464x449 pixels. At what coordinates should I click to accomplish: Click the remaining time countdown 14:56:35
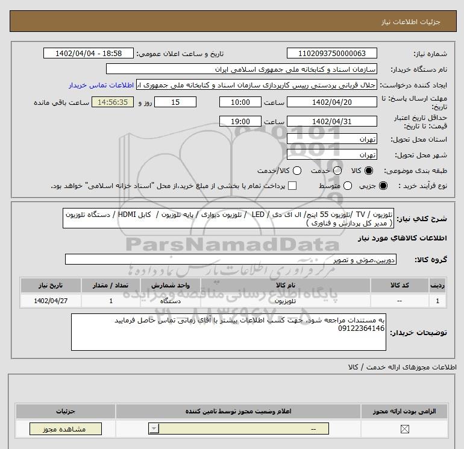[x=113, y=102]
